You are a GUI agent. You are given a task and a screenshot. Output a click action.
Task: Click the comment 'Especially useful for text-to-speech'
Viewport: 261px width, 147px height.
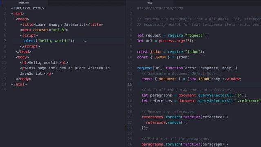click(x=199, y=24)
